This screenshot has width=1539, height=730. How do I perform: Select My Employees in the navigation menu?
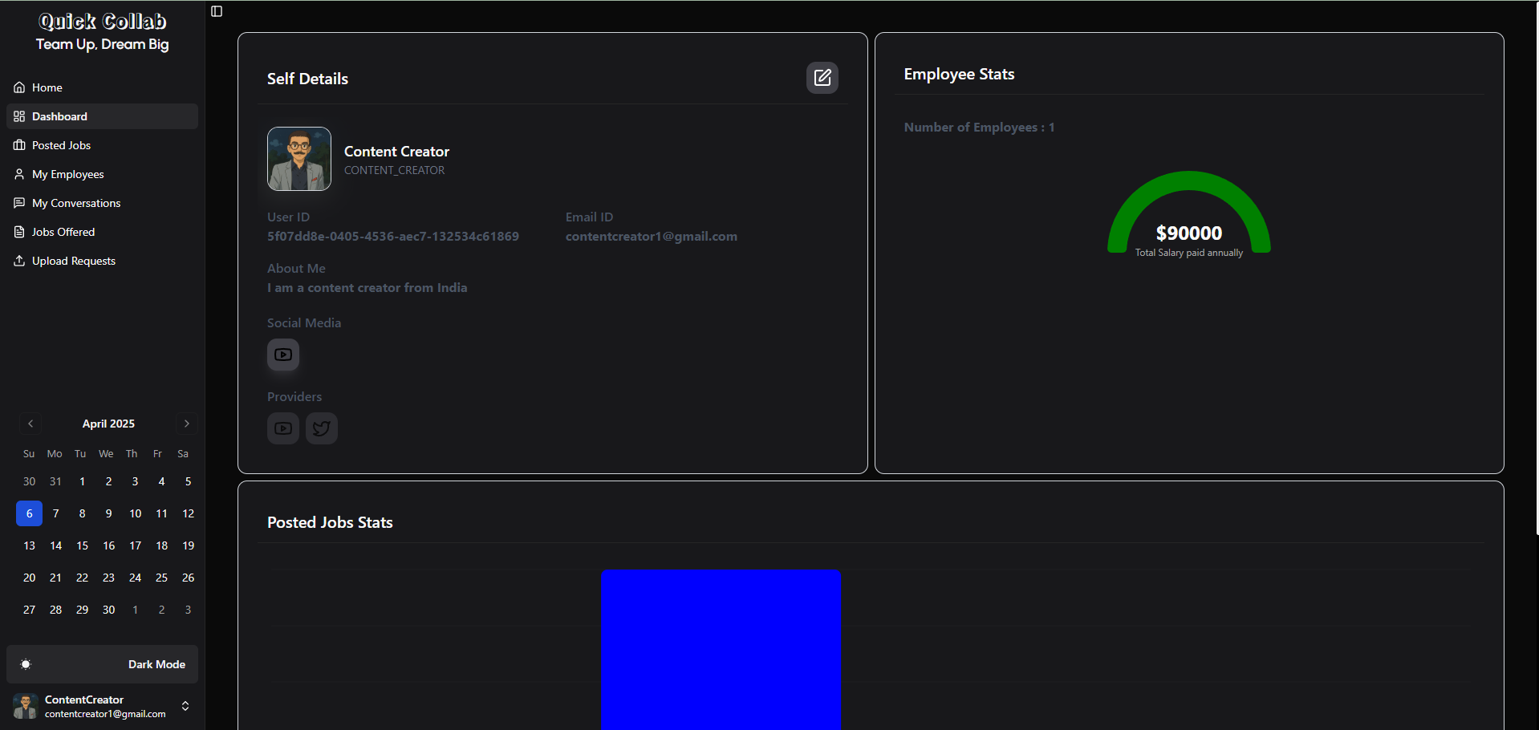point(67,174)
